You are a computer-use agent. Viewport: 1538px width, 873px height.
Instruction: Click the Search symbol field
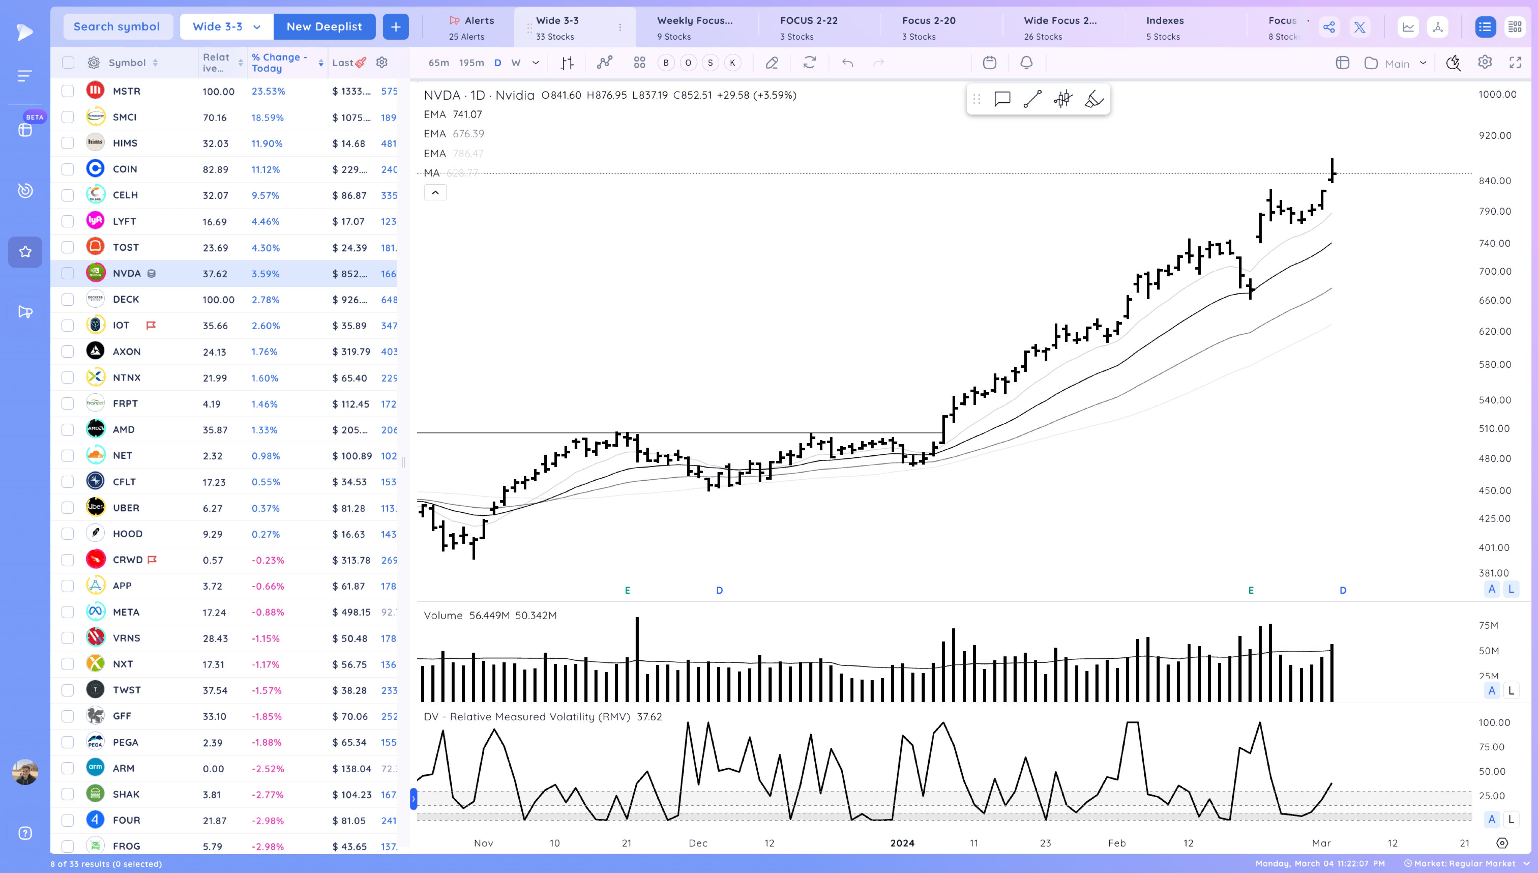[x=118, y=27]
